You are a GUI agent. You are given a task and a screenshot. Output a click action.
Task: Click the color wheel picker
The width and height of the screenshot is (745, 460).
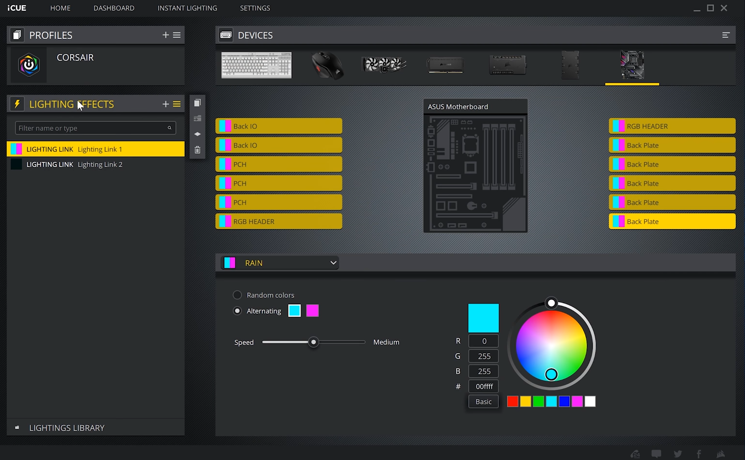click(551, 346)
